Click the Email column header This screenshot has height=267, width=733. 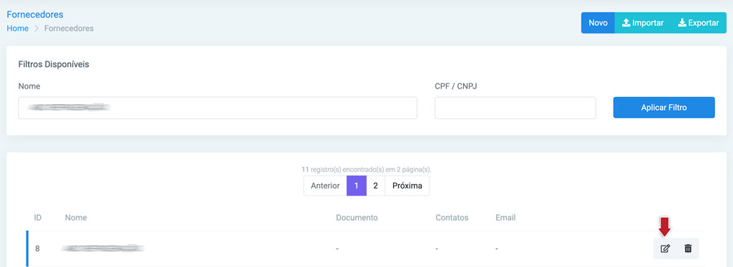(505, 218)
